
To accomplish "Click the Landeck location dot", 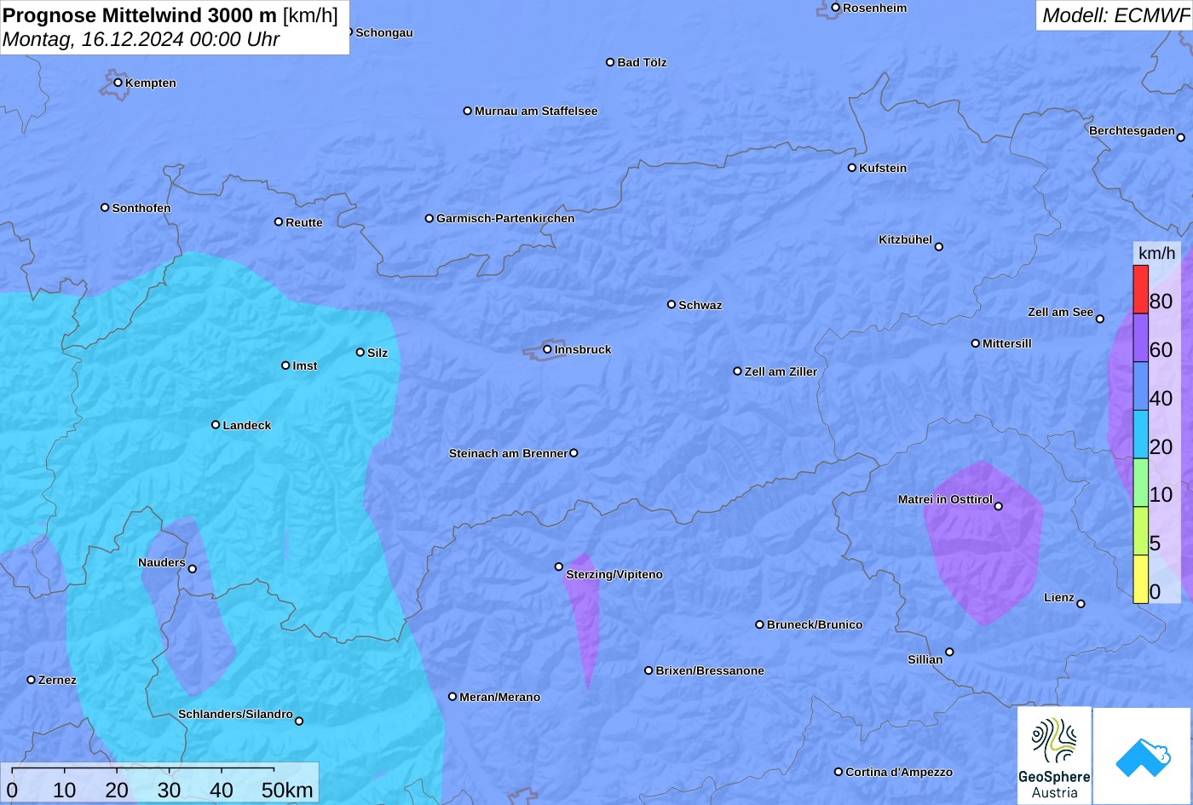I will pos(216,425).
